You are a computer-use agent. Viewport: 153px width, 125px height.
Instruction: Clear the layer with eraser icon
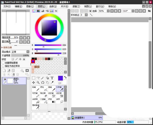(x=13, y=74)
